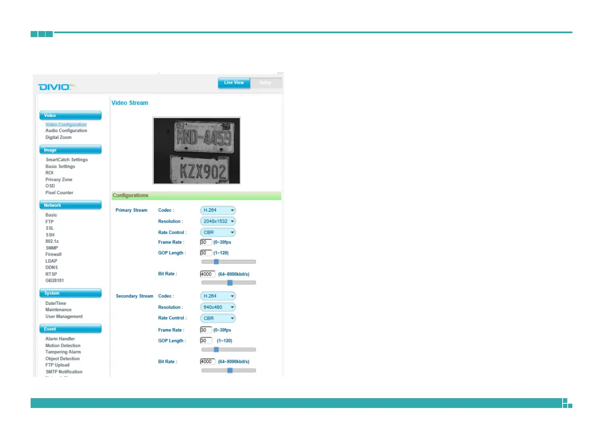This screenshot has height=425, width=603.
Task: Click Secondary Stream Frame Rate field
Action: point(206,330)
